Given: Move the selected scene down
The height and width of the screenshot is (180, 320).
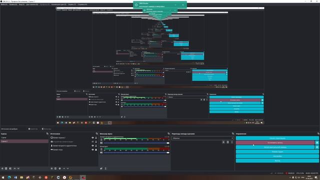Looking at the screenshot, I should click(x=18, y=168).
